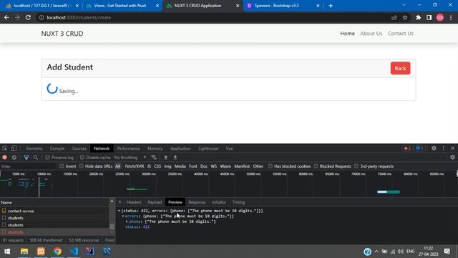Reload the current page
The image size is (458, 258).
pyautogui.click(x=28, y=17)
